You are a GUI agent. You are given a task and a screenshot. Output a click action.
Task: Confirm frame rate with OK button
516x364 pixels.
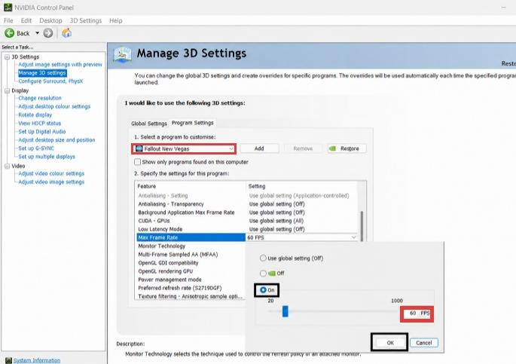pos(390,343)
